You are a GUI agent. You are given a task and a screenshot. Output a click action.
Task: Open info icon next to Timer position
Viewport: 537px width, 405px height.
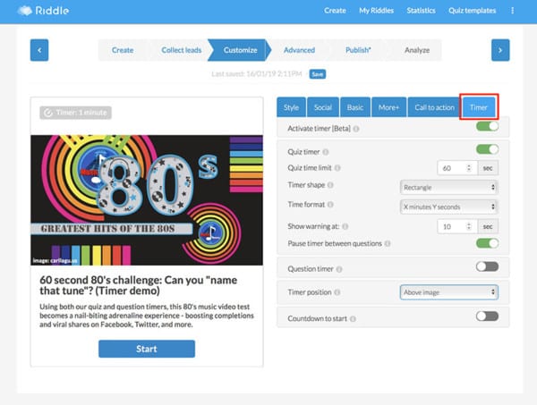337,292
